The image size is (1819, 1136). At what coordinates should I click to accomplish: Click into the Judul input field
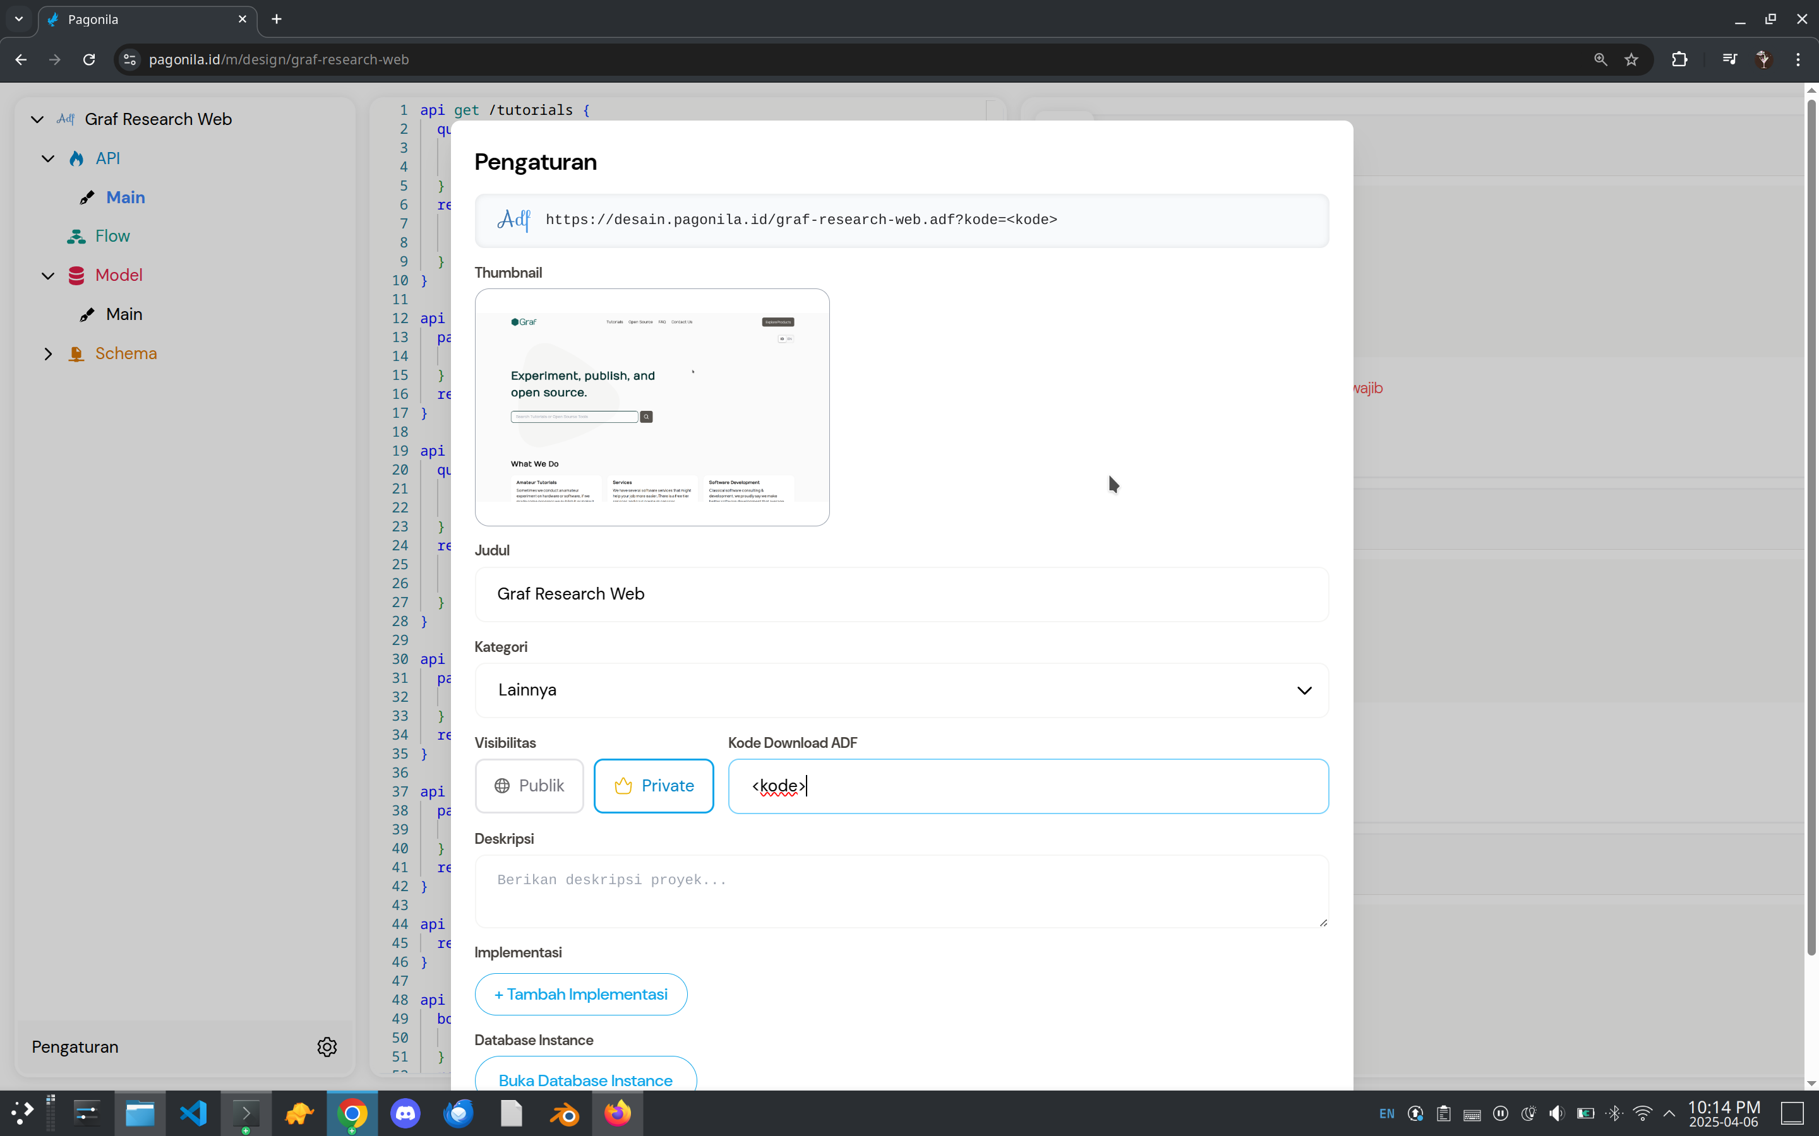point(901,593)
